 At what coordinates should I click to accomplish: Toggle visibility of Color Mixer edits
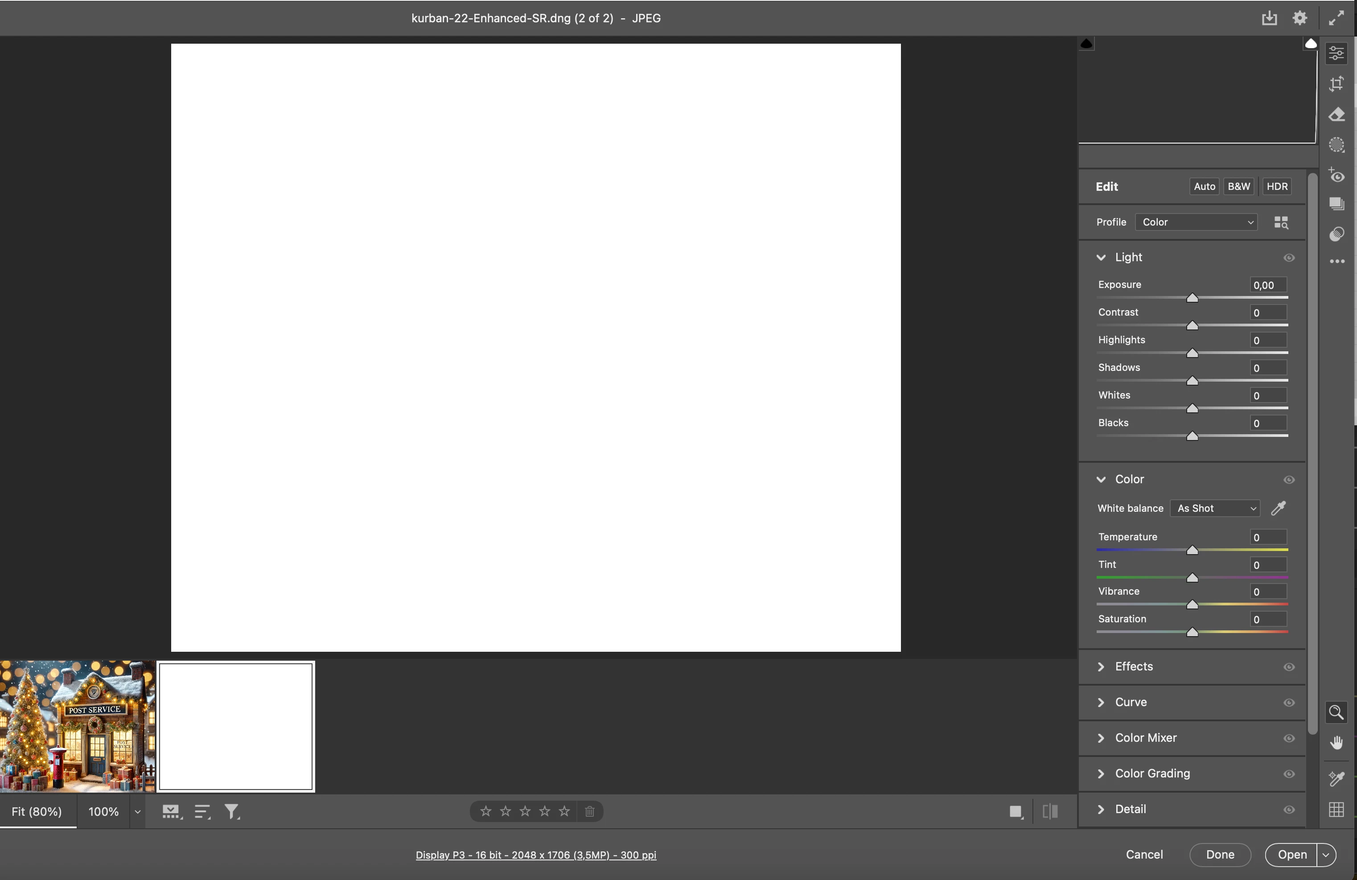[x=1289, y=738]
